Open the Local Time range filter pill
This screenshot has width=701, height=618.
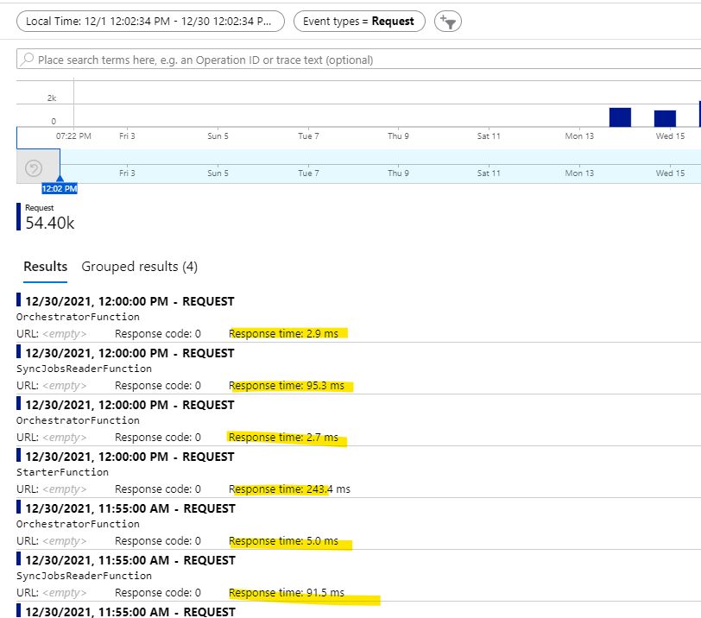click(x=150, y=21)
